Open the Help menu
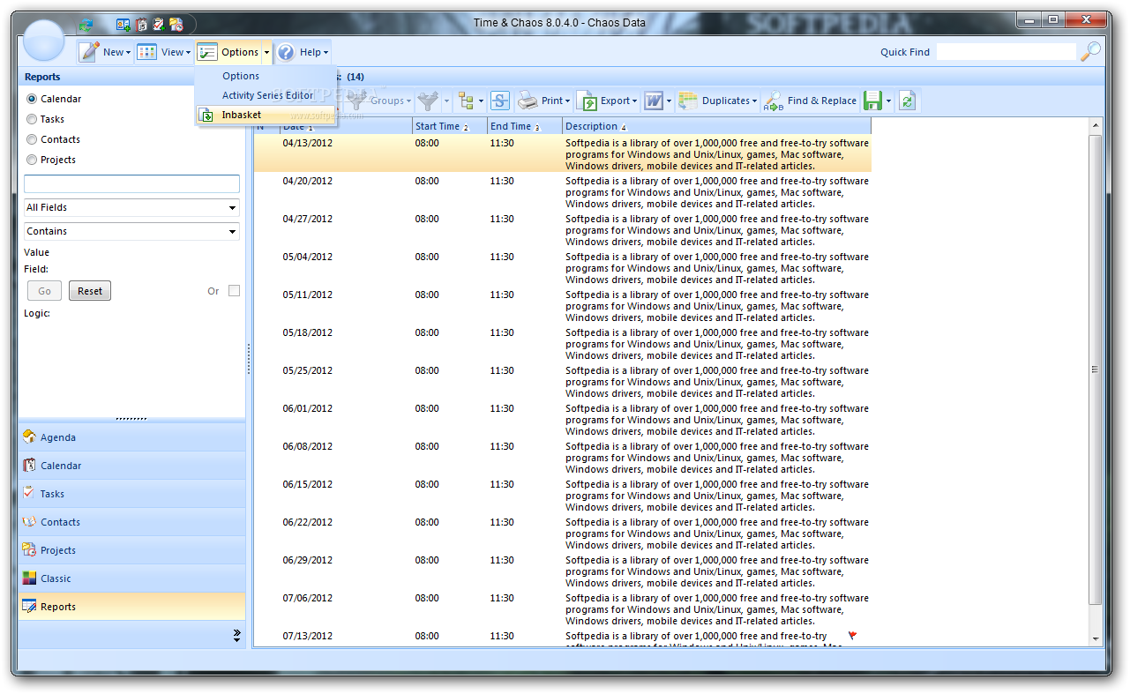 (303, 52)
